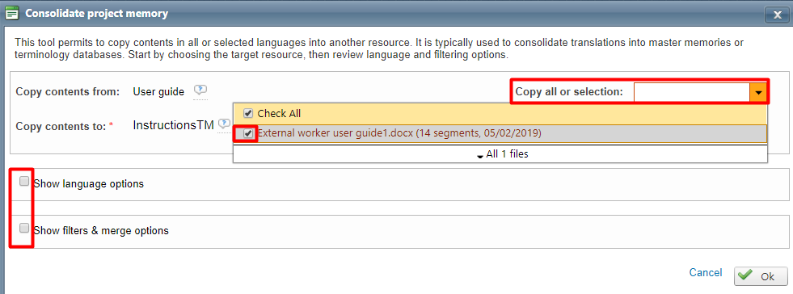
Task: Close the dialog with the X button
Action: tap(778, 15)
